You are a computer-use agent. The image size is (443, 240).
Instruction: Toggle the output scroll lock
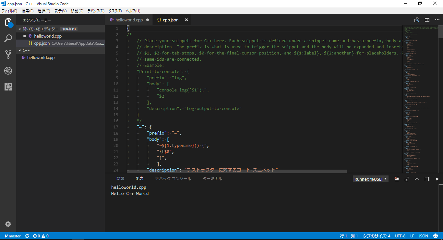406,179
